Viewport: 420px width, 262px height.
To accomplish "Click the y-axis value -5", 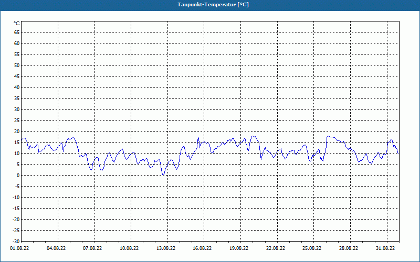I will point(17,187).
